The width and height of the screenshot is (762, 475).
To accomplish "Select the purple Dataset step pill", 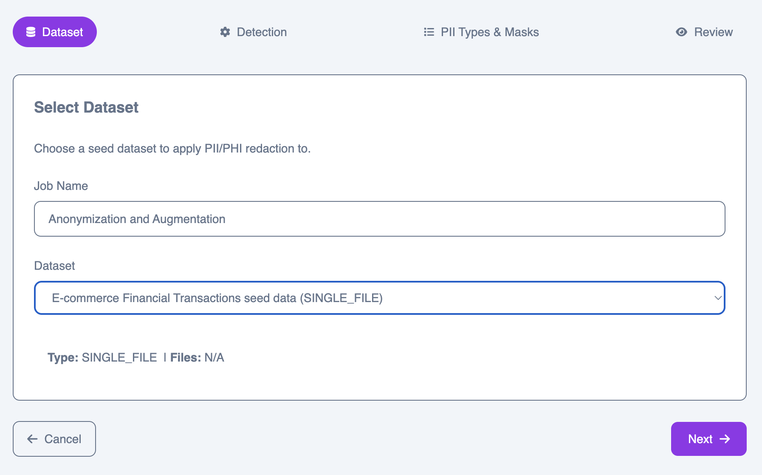I will 54,31.
